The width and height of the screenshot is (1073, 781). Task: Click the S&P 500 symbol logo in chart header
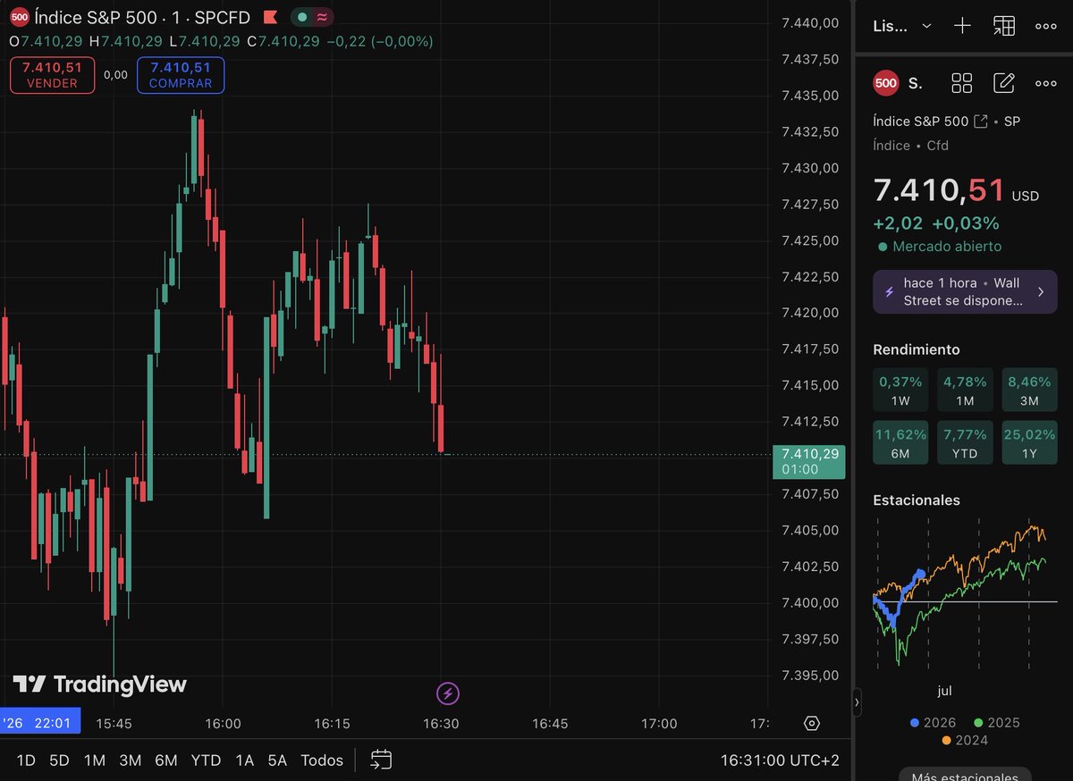click(x=19, y=17)
